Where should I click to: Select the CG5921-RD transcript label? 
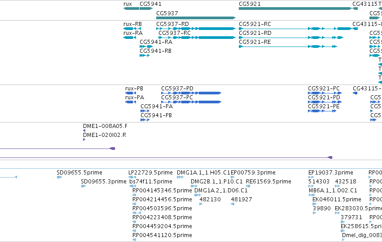click(255, 33)
